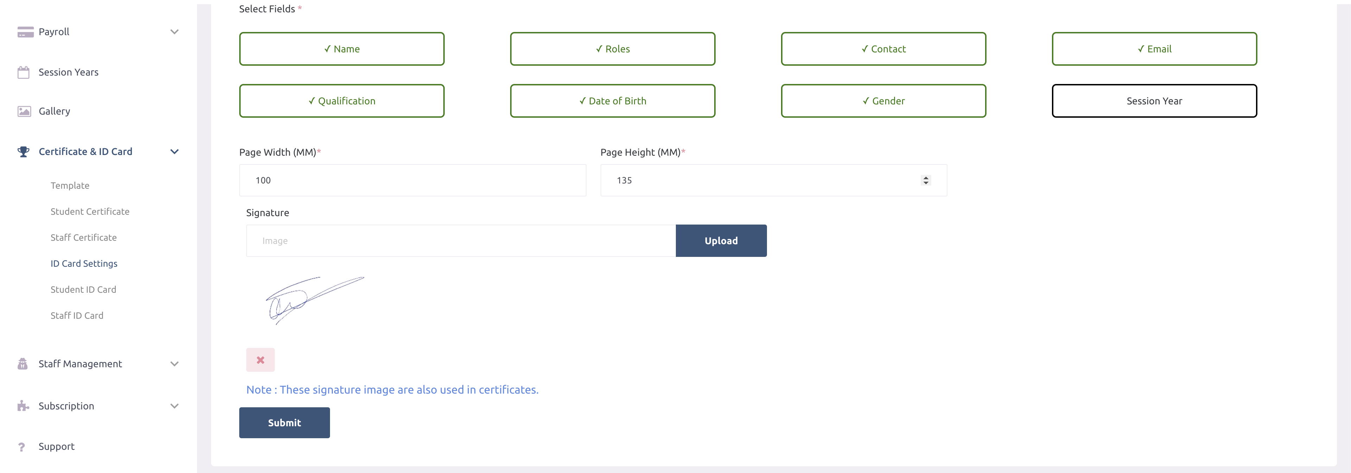Click the Upload signature button
Image resolution: width=1351 pixels, height=473 pixels.
coord(721,241)
